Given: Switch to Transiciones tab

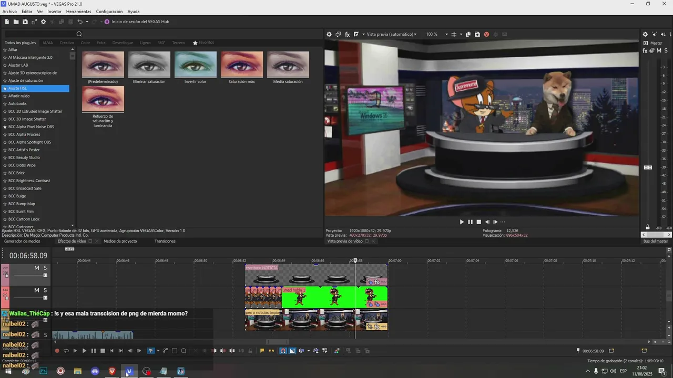Looking at the screenshot, I should point(165,241).
